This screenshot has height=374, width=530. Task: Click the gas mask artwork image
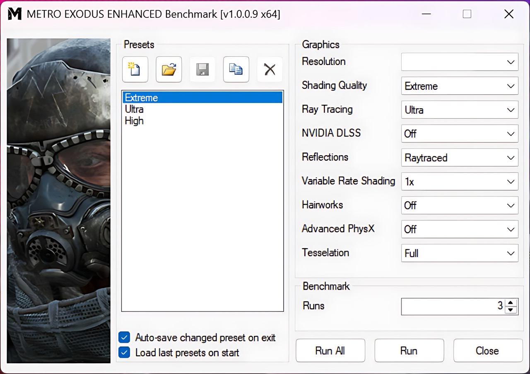(x=59, y=201)
